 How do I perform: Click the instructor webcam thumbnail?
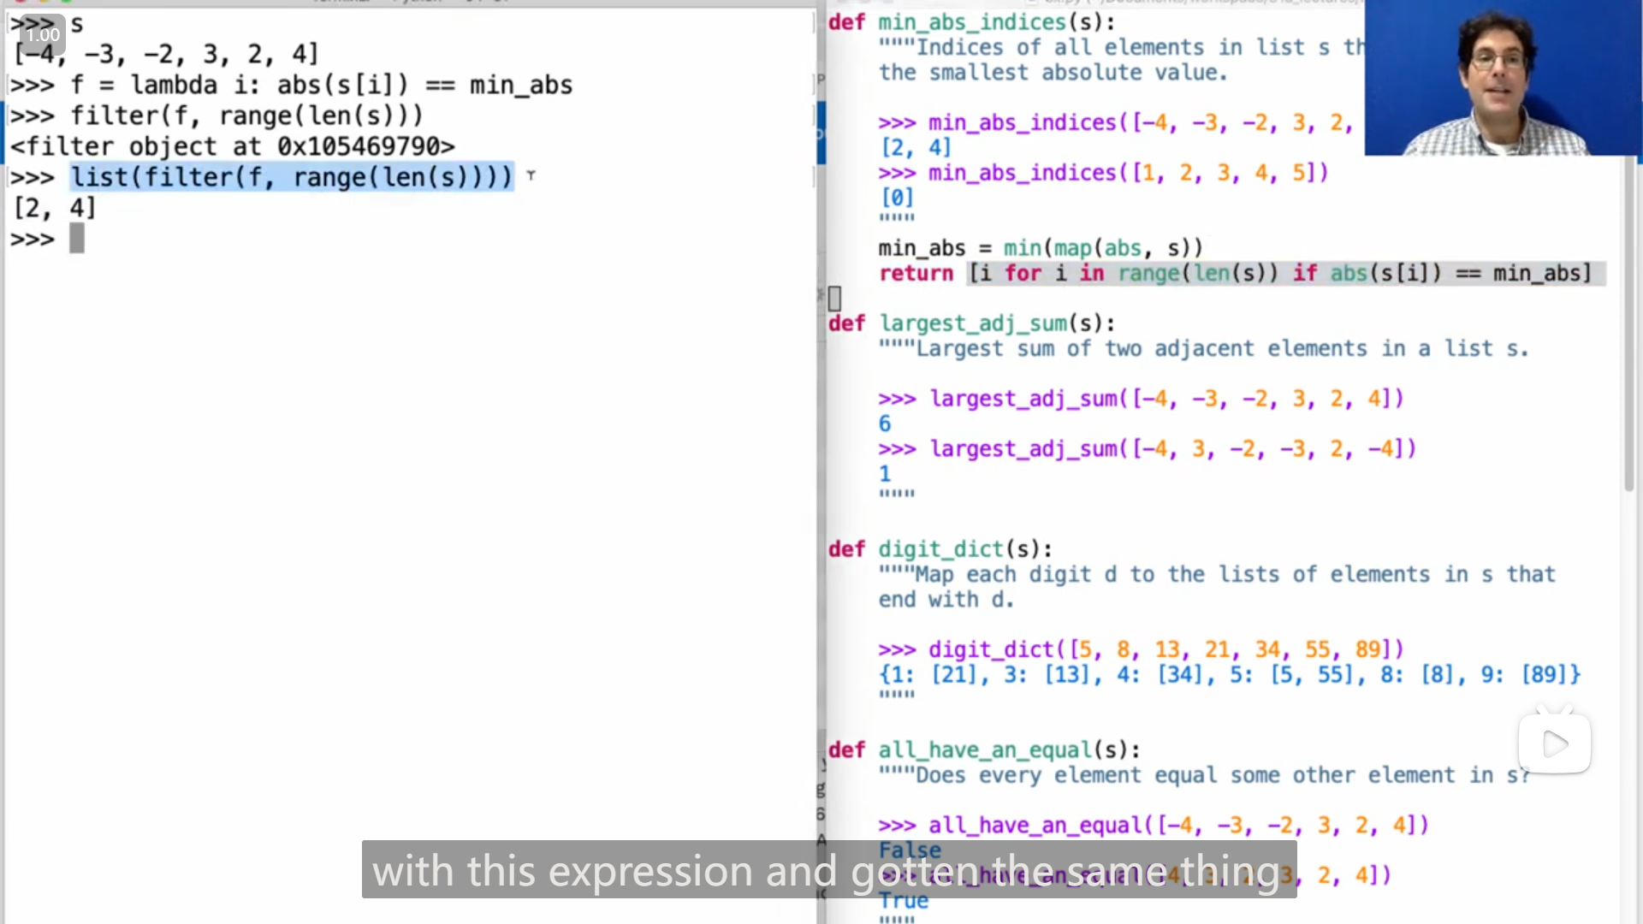click(x=1502, y=79)
